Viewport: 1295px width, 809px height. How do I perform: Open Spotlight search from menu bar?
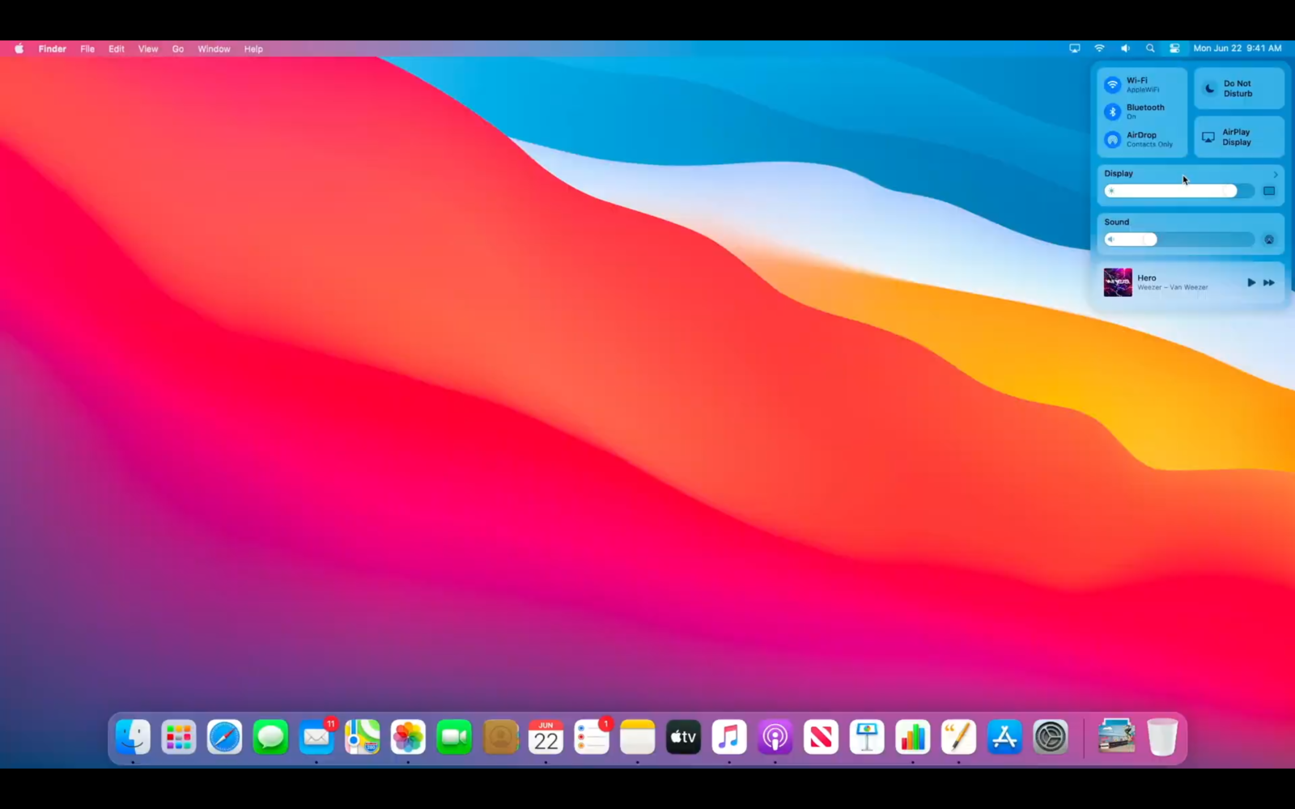pyautogui.click(x=1150, y=49)
